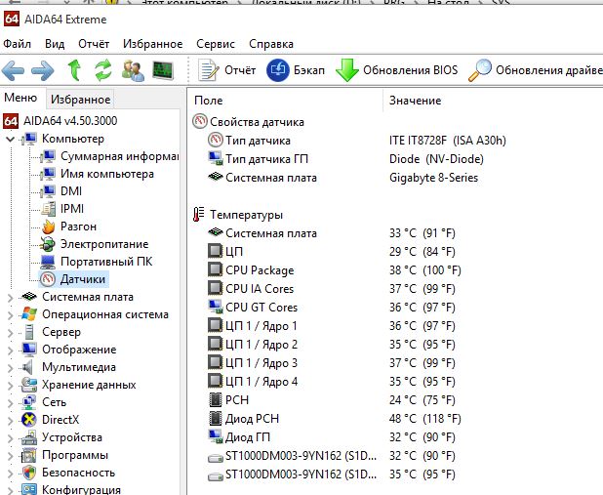Collapse the Компьютер tree node
Viewport: 603px width, 495px height.
[11, 139]
